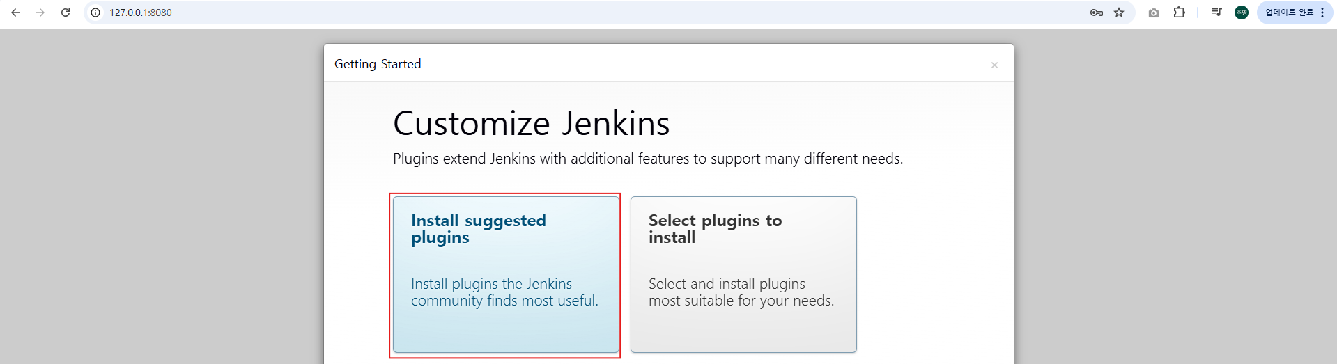
Task: Click the address bar URL 127.0.0.1:8080
Action: [141, 13]
